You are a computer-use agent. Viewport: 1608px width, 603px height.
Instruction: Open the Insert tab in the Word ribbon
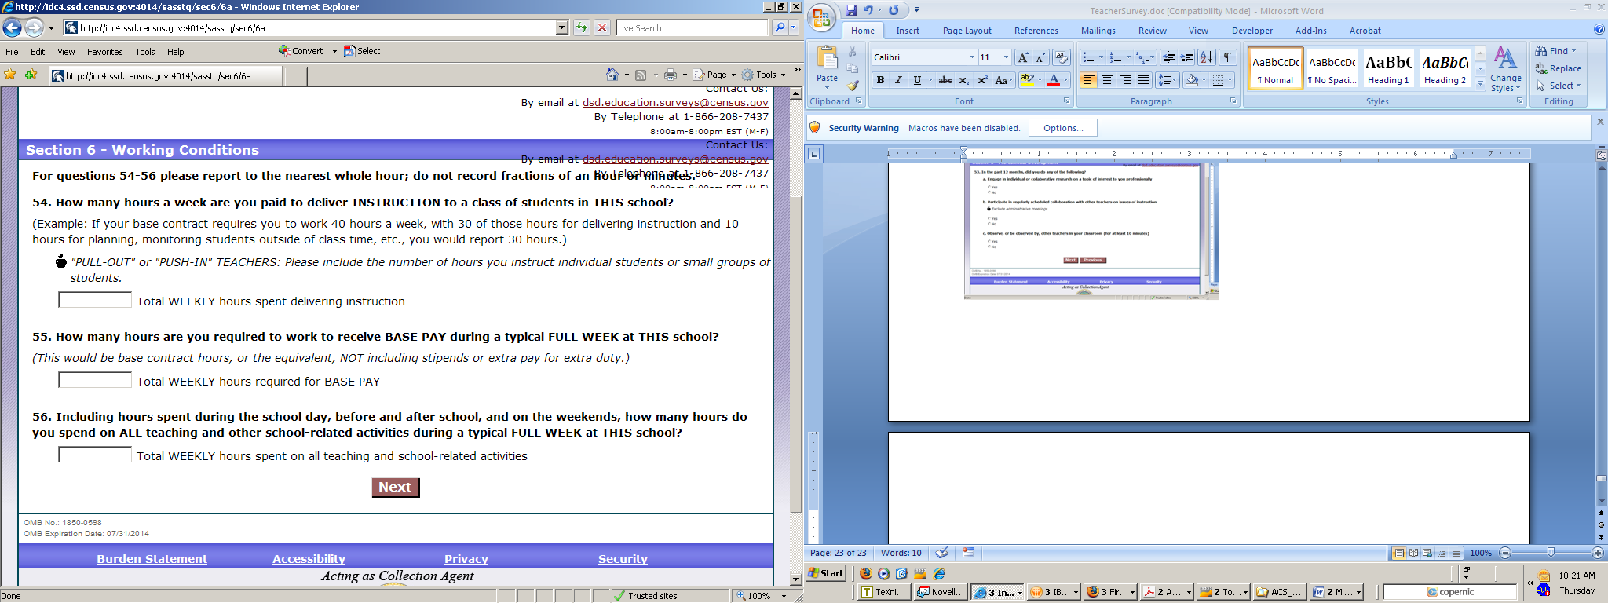pyautogui.click(x=908, y=31)
